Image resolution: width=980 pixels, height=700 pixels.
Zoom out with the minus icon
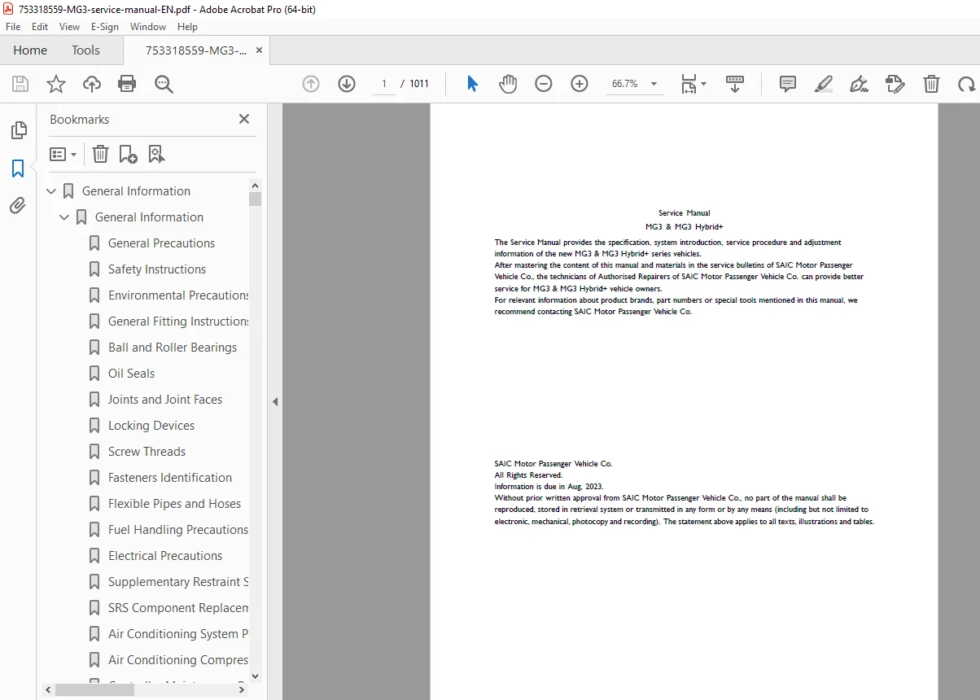point(544,84)
